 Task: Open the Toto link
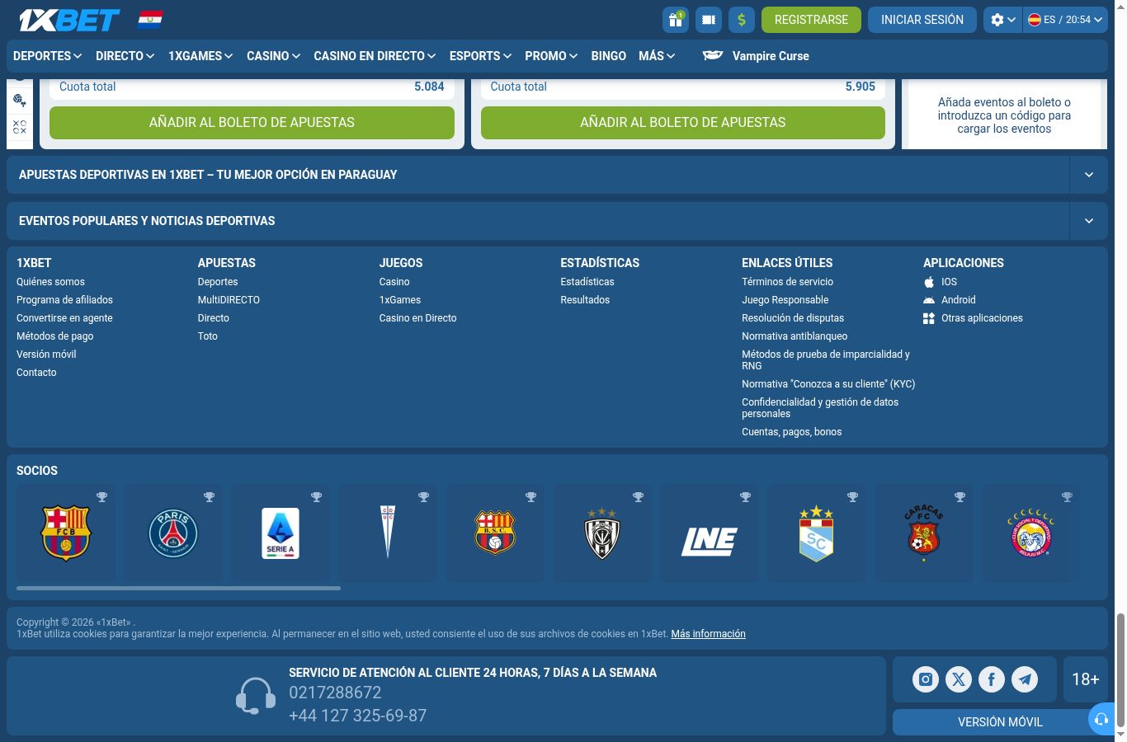pyautogui.click(x=208, y=336)
